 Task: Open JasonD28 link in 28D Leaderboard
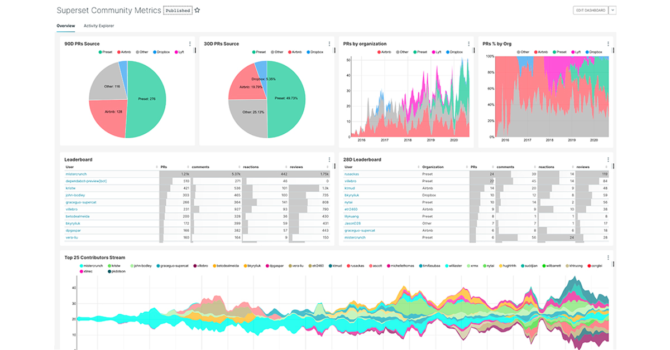click(352, 223)
